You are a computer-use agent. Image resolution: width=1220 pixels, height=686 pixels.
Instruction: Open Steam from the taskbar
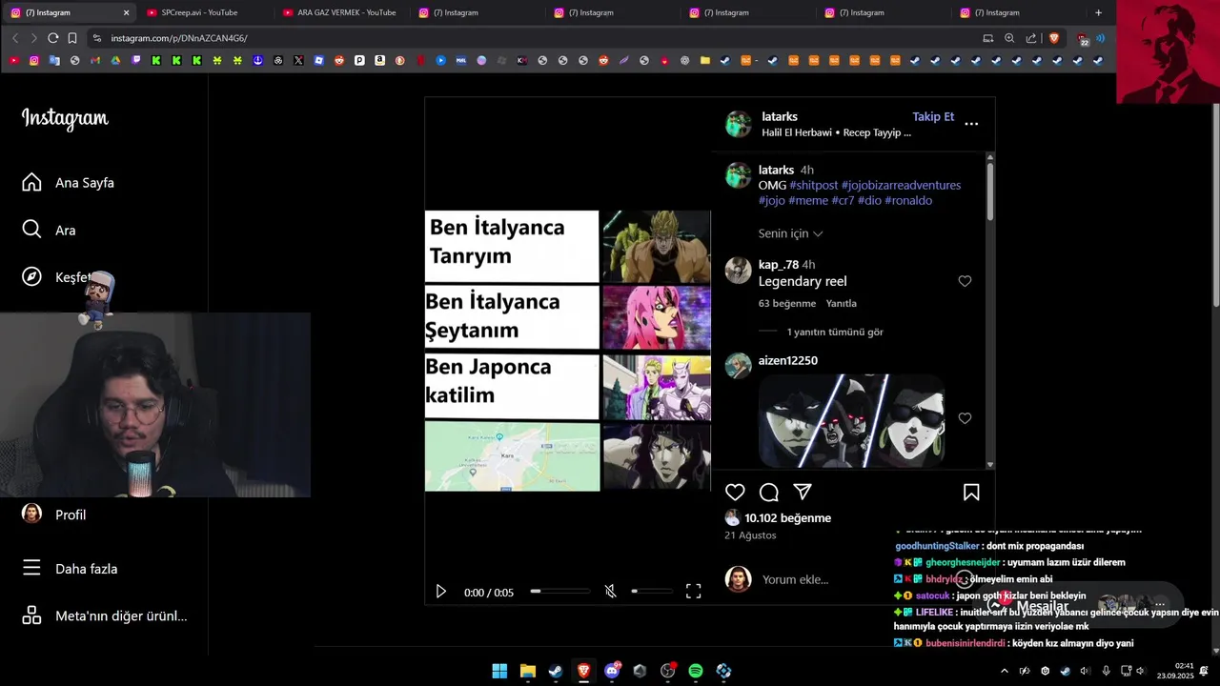coord(556,671)
